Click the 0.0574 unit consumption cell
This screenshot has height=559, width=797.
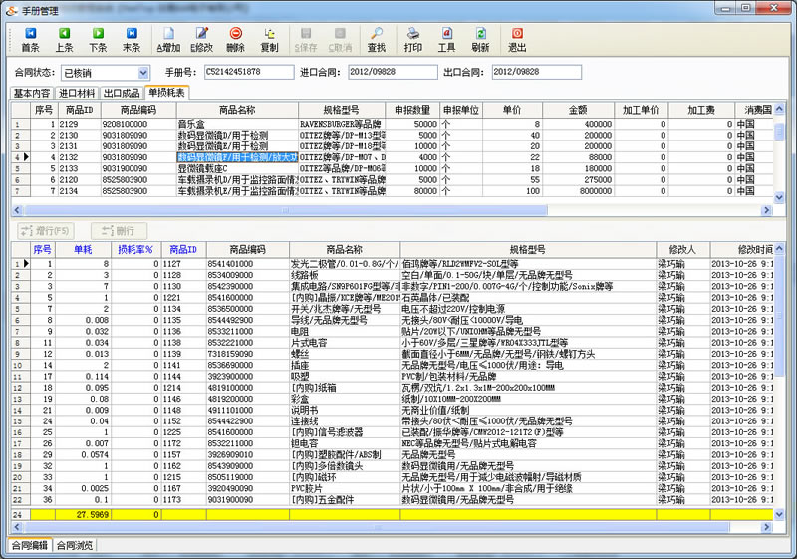[83, 454]
